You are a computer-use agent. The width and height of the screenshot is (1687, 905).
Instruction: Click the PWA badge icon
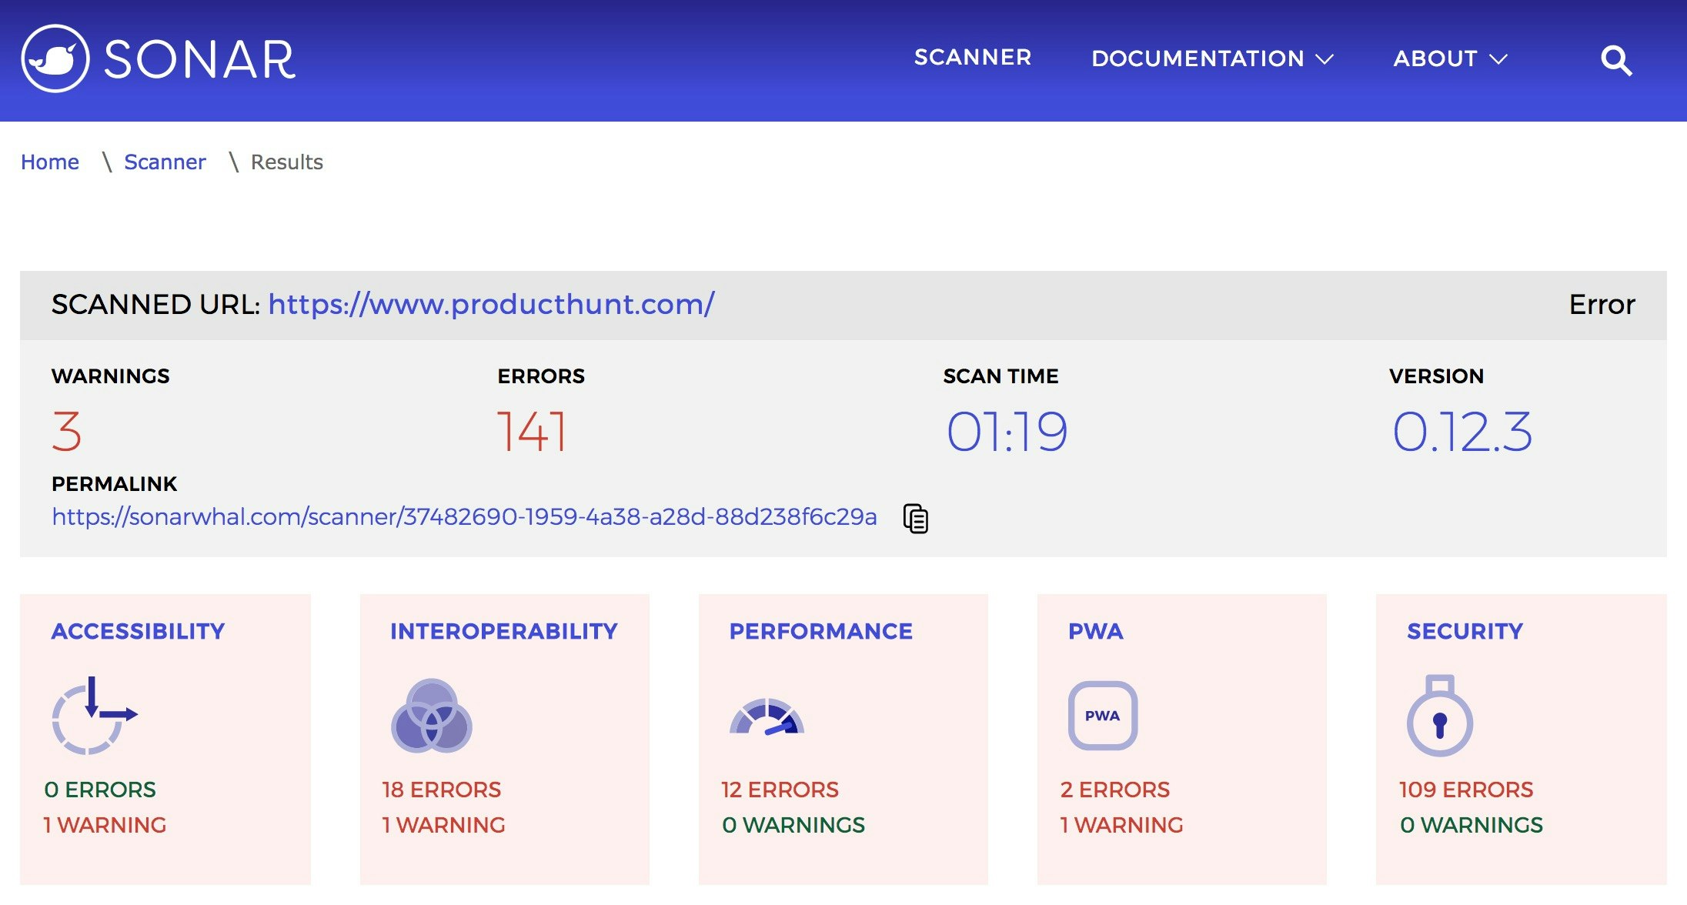[1103, 716]
